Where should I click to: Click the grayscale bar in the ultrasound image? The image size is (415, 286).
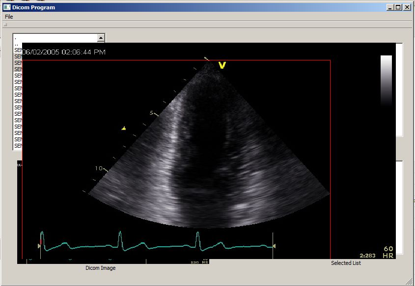coord(386,80)
